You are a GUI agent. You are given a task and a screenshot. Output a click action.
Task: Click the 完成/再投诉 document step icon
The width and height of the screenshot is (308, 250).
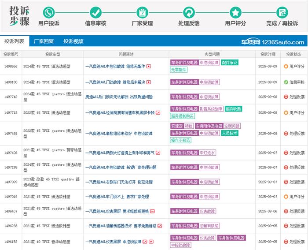282,12
